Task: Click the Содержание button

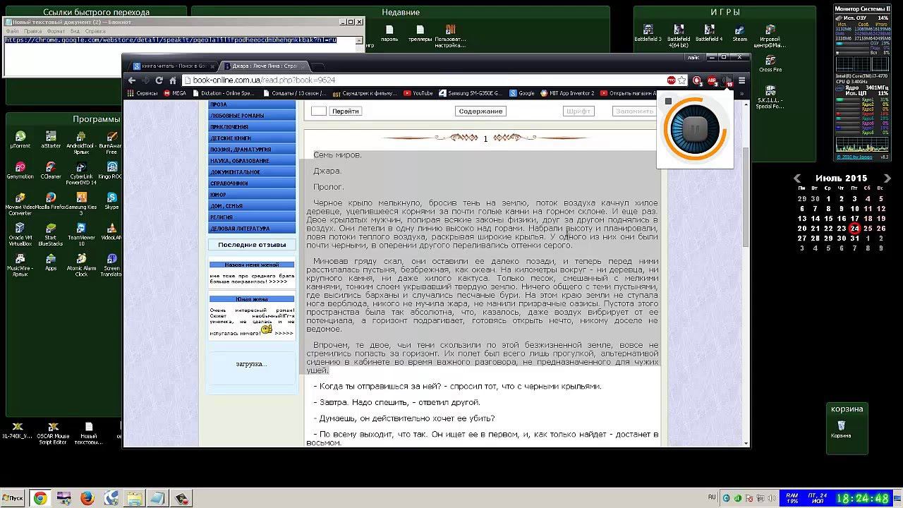Action: [480, 111]
